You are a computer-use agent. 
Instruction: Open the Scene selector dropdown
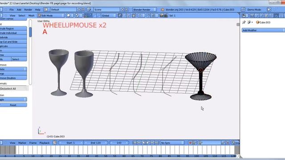click(x=107, y=10)
